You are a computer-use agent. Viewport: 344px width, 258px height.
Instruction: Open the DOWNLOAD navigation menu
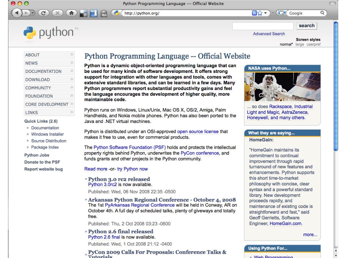(x=49, y=80)
